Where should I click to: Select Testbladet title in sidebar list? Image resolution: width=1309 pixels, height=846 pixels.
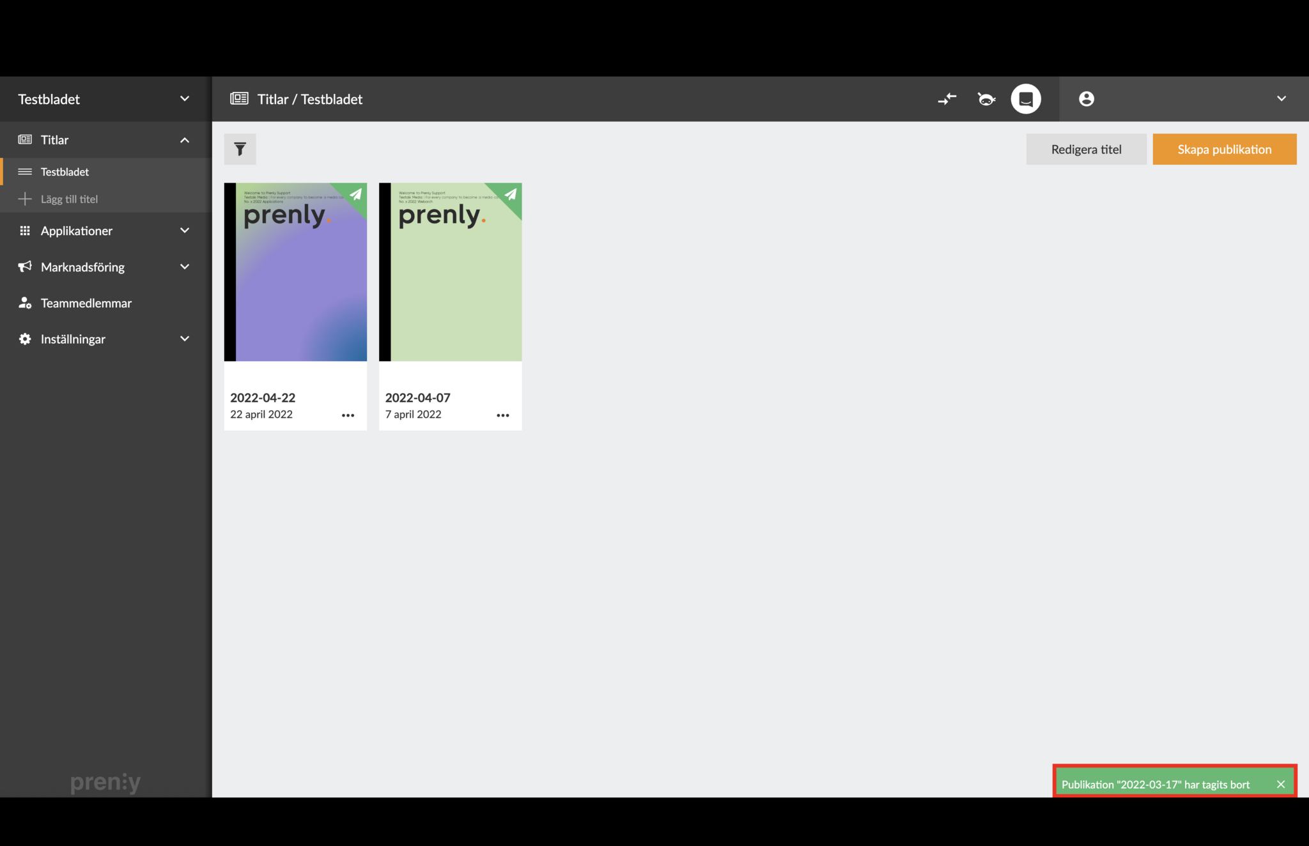tap(65, 172)
